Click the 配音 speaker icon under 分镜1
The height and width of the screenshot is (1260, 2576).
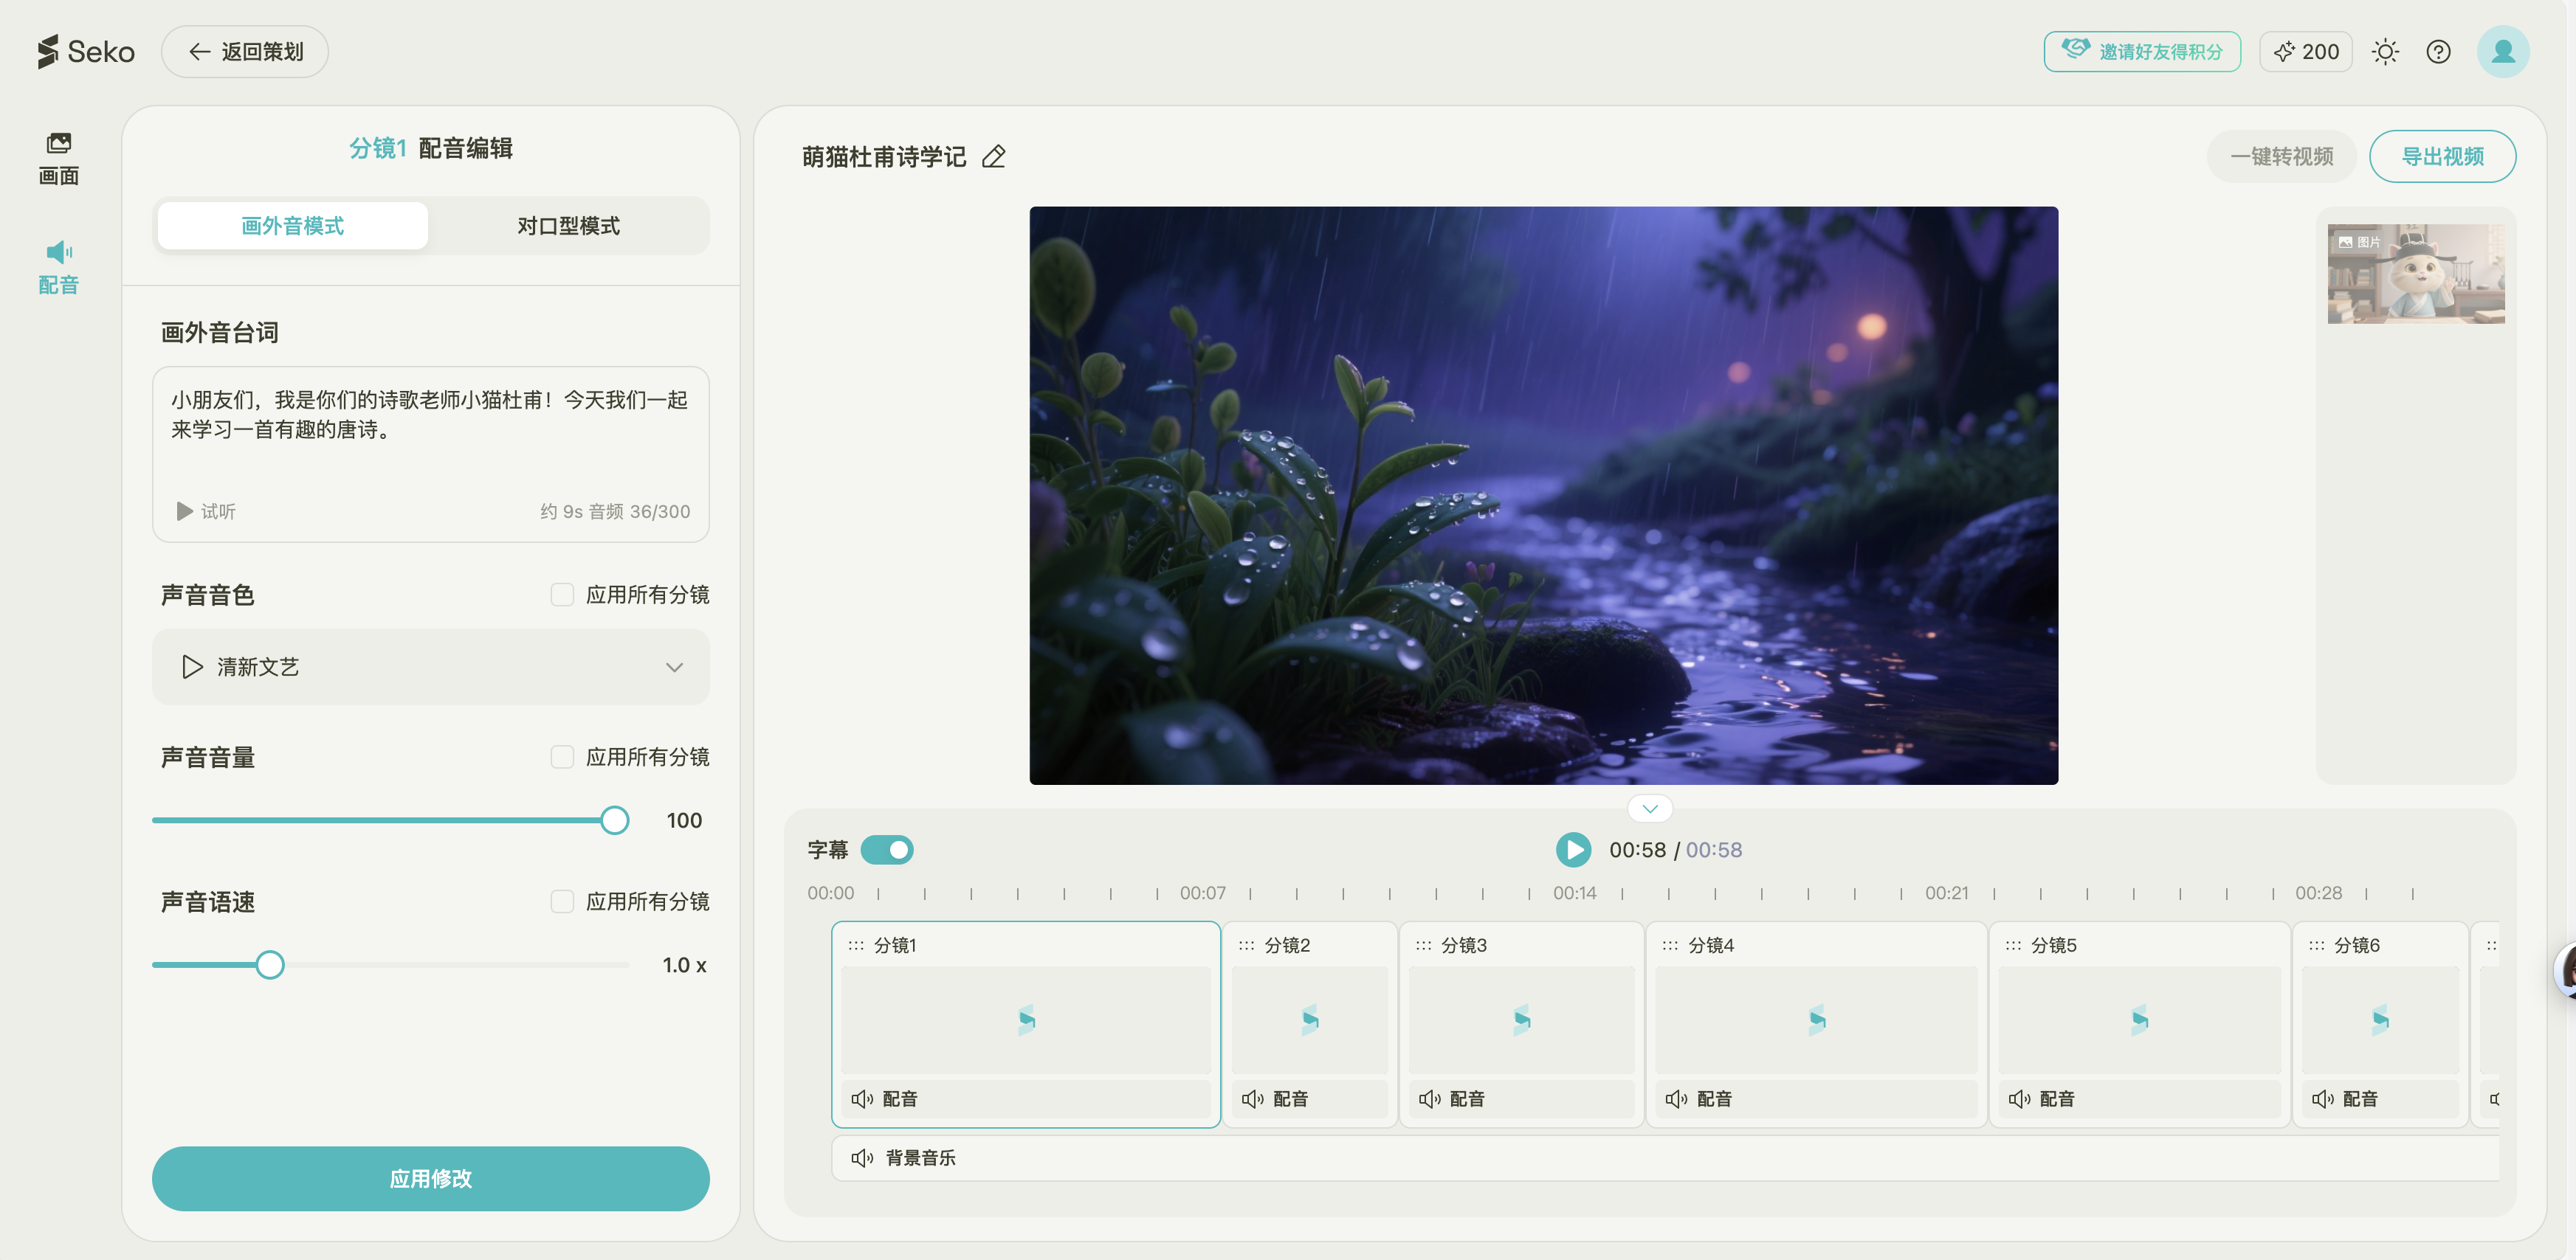[x=862, y=1098]
